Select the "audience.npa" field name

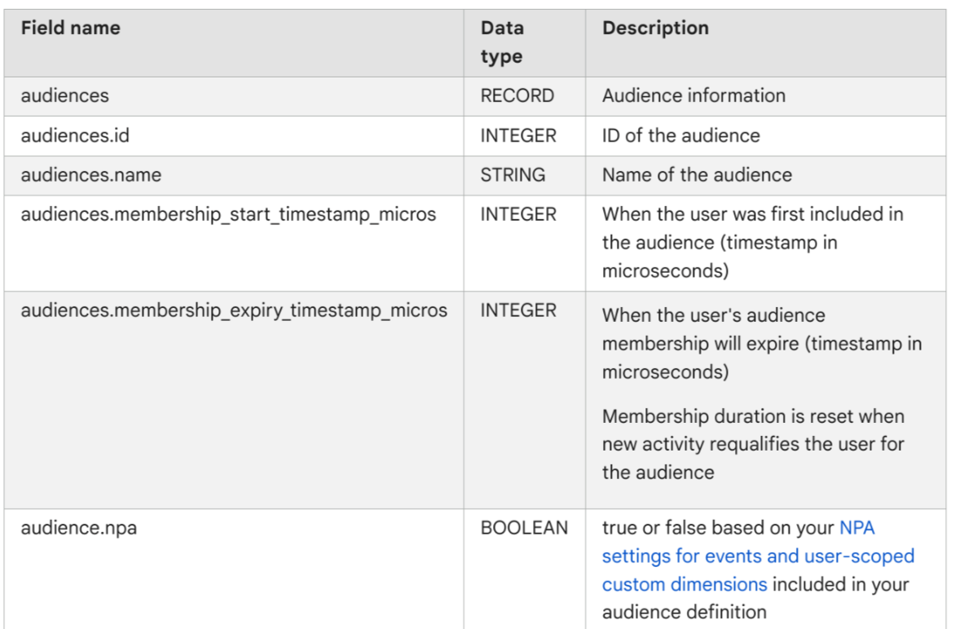[x=79, y=528]
